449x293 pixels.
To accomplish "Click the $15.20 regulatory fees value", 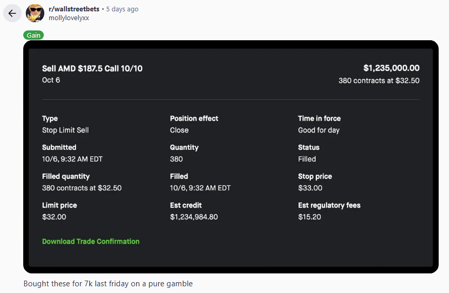I will [309, 217].
